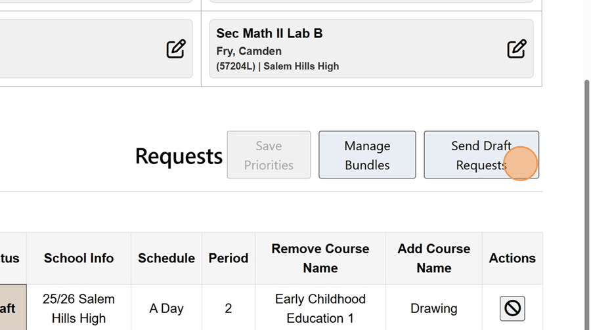Send Draft Requests

(x=481, y=155)
